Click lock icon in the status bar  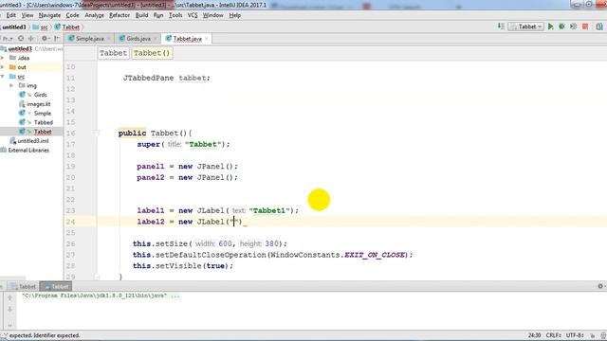point(592,335)
